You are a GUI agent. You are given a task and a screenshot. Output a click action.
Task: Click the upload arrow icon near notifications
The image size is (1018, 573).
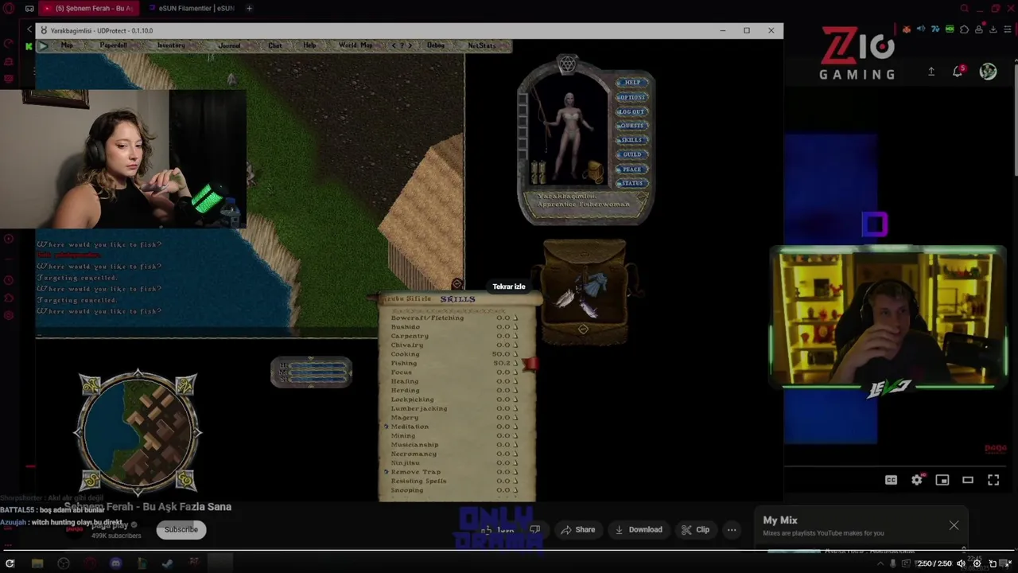tap(931, 71)
